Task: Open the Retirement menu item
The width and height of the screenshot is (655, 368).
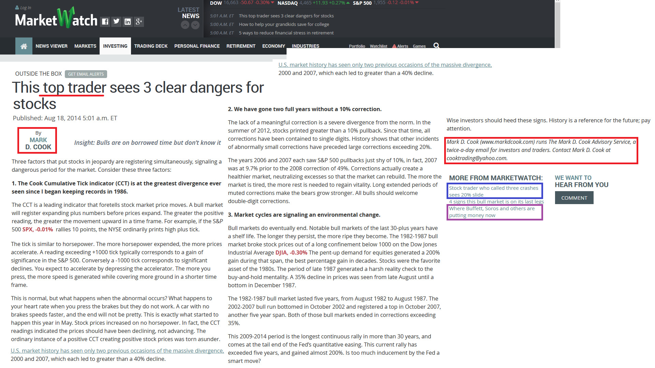Action: [241, 46]
